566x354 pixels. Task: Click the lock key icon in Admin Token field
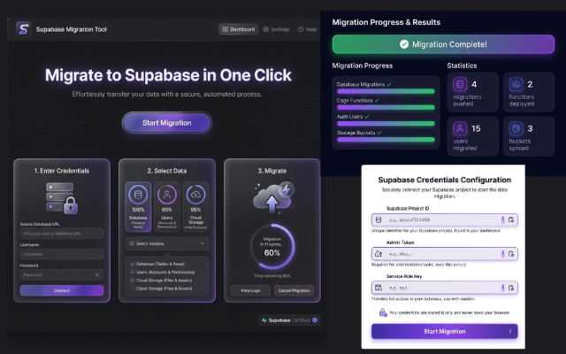point(379,254)
